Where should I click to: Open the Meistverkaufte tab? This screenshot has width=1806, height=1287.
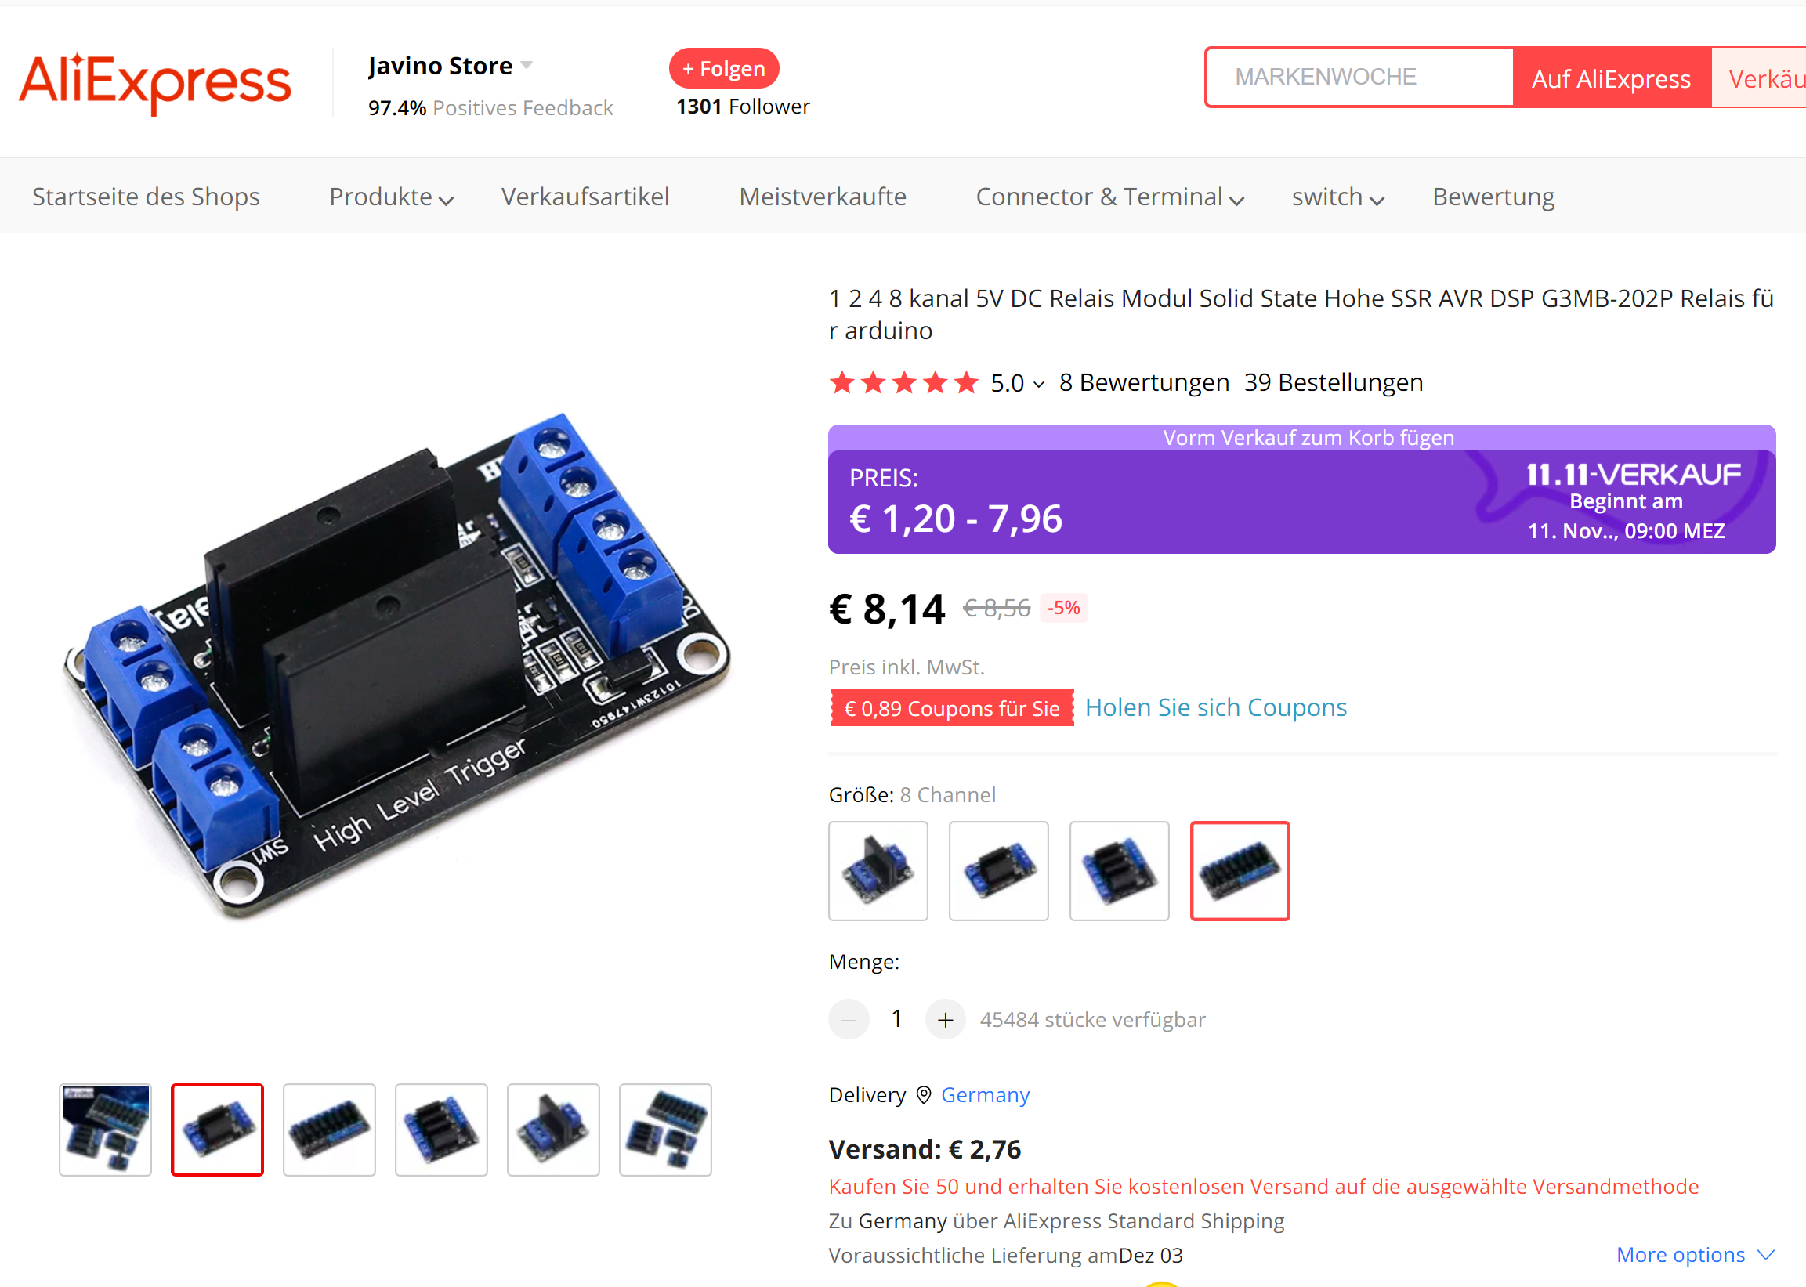click(823, 197)
